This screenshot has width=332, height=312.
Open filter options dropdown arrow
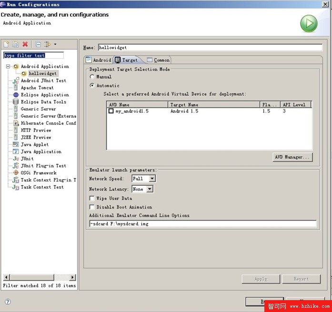coord(55,44)
